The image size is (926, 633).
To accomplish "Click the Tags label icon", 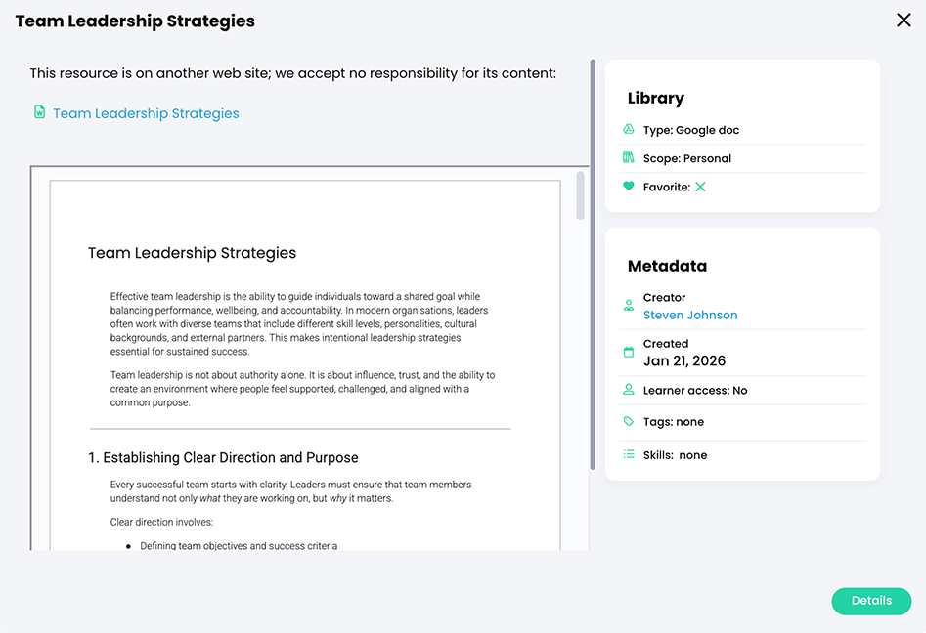I will coord(629,422).
